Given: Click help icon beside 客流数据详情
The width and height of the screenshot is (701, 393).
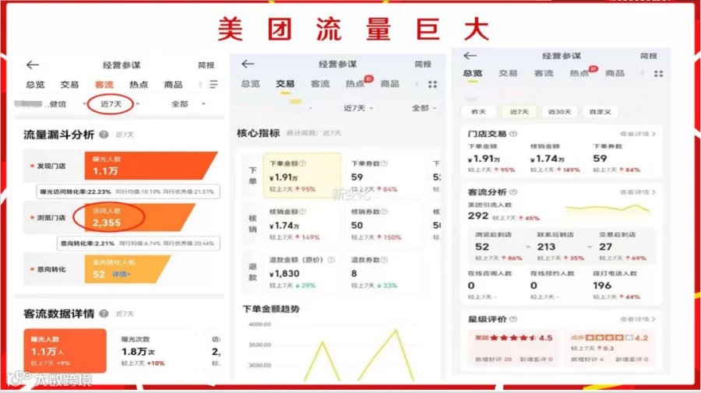Looking at the screenshot, I should [x=104, y=314].
